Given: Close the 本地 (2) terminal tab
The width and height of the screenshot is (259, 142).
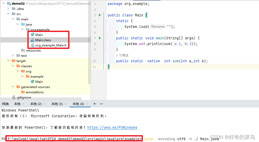Looking at the screenshot, I should pos(44,104).
